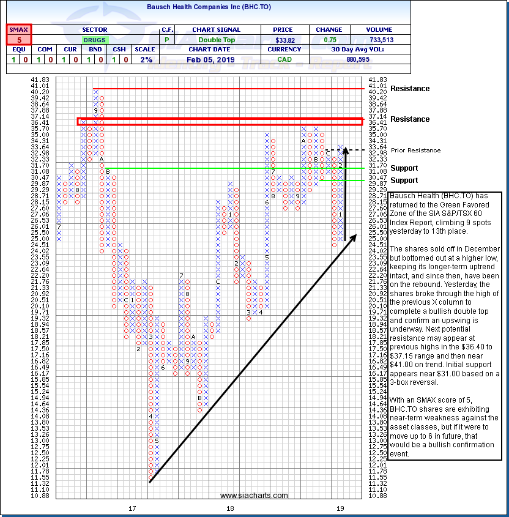Click the red resistance zone rectangle
The image size is (509, 517).
click(220, 122)
